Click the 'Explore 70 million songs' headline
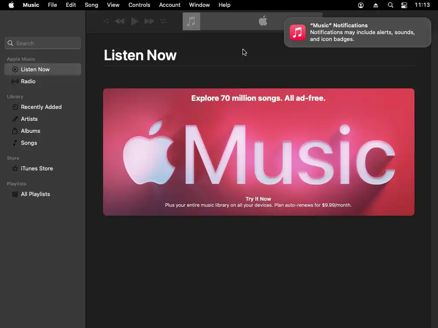Image resolution: width=438 pixels, height=328 pixels. [x=258, y=98]
